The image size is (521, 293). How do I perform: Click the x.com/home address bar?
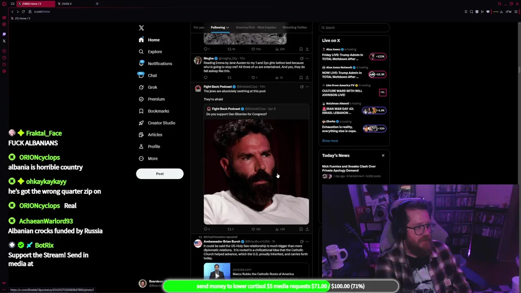click(42, 11)
